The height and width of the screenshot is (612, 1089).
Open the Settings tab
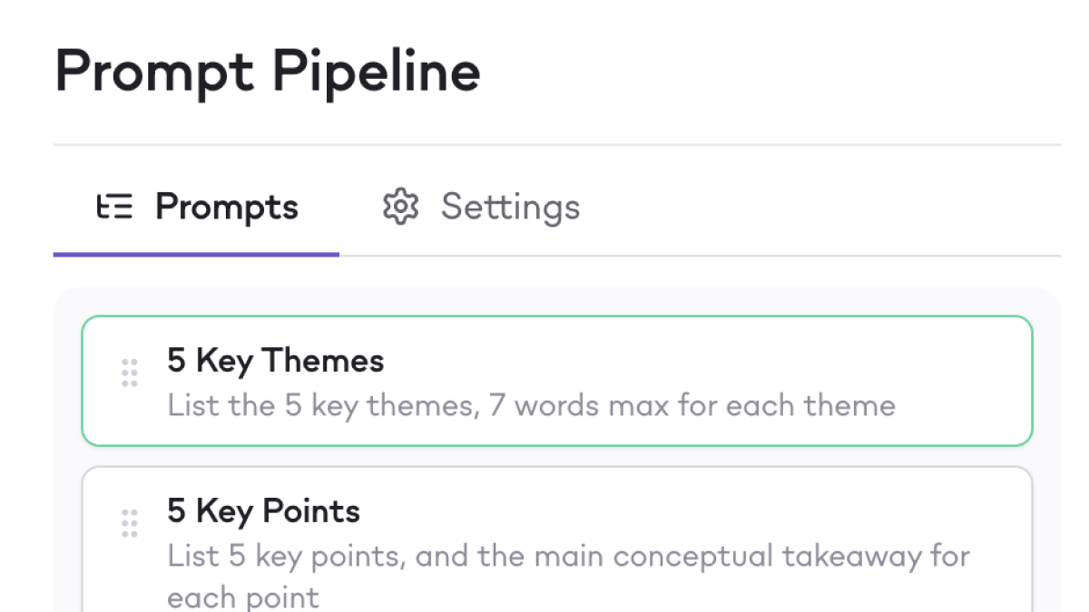(x=481, y=209)
